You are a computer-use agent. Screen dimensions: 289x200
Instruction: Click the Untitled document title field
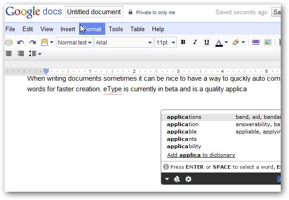pos(94,12)
